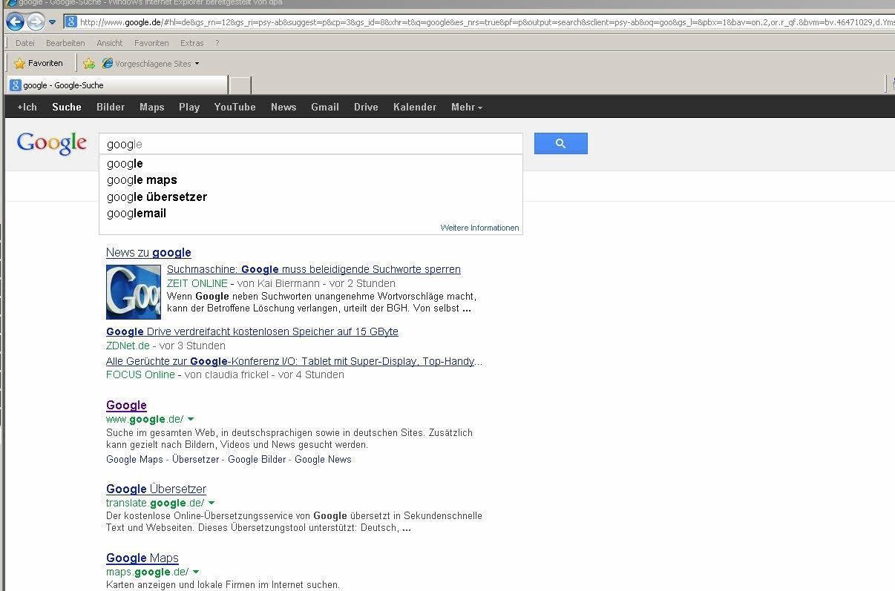This screenshot has height=591, width=895.
Task: Click Google Maps sitelink under Google result
Action: pos(134,459)
